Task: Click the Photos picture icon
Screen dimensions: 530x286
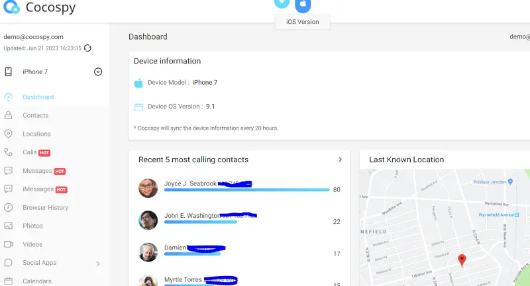Action: click(x=9, y=226)
